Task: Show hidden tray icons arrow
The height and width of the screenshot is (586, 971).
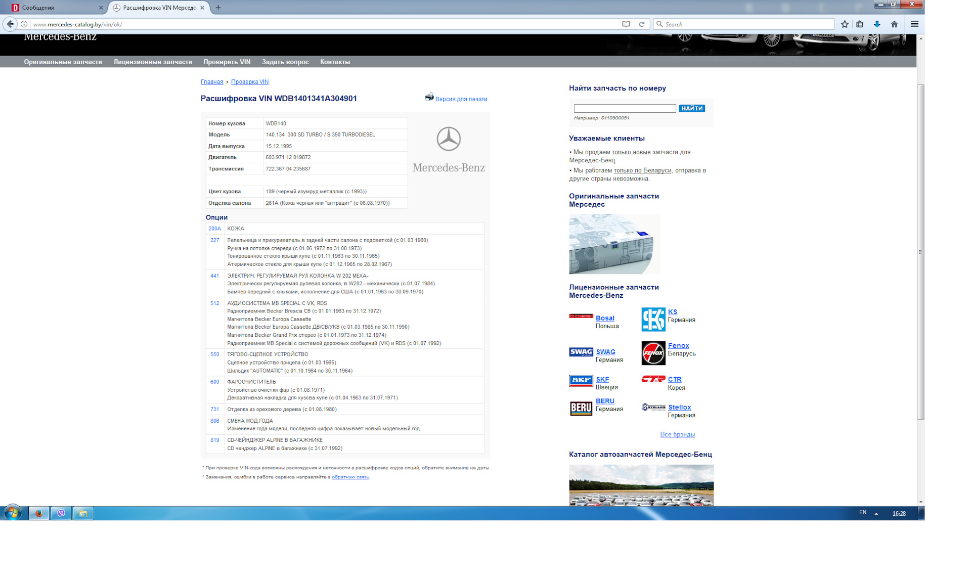Action: 876,513
